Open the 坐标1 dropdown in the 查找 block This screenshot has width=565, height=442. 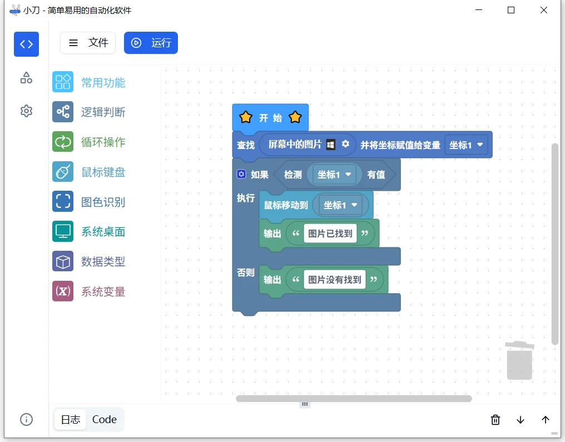(x=466, y=145)
